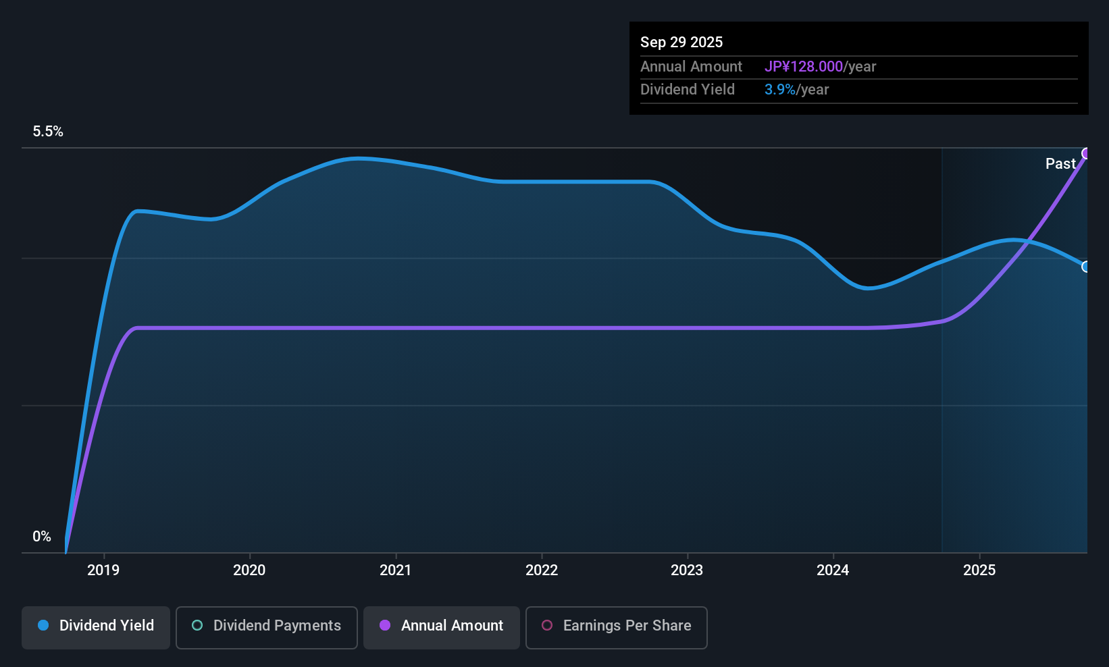Image resolution: width=1109 pixels, height=667 pixels.
Task: Toggle the Dividend Yield legend button
Action: (x=96, y=627)
